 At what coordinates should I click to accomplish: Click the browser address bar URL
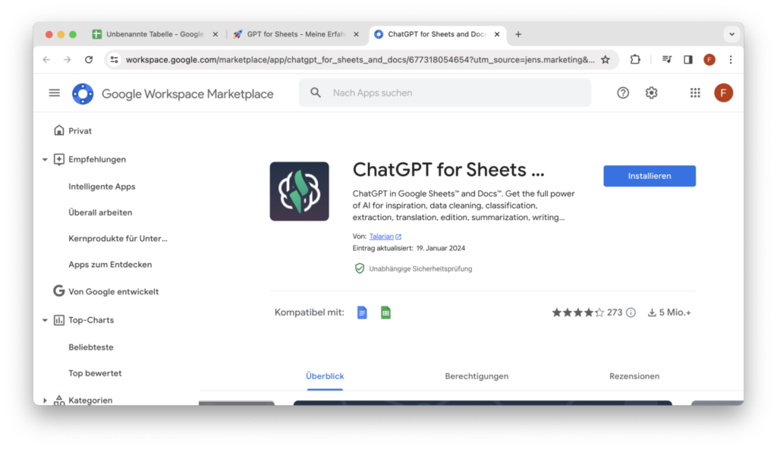pyautogui.click(x=360, y=59)
